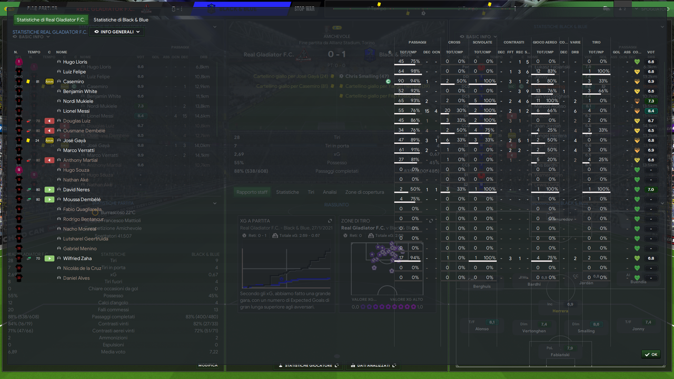Click the pop-out icon on DATI ANALIZZATI
This screenshot has height=379, width=674.
pos(393,365)
